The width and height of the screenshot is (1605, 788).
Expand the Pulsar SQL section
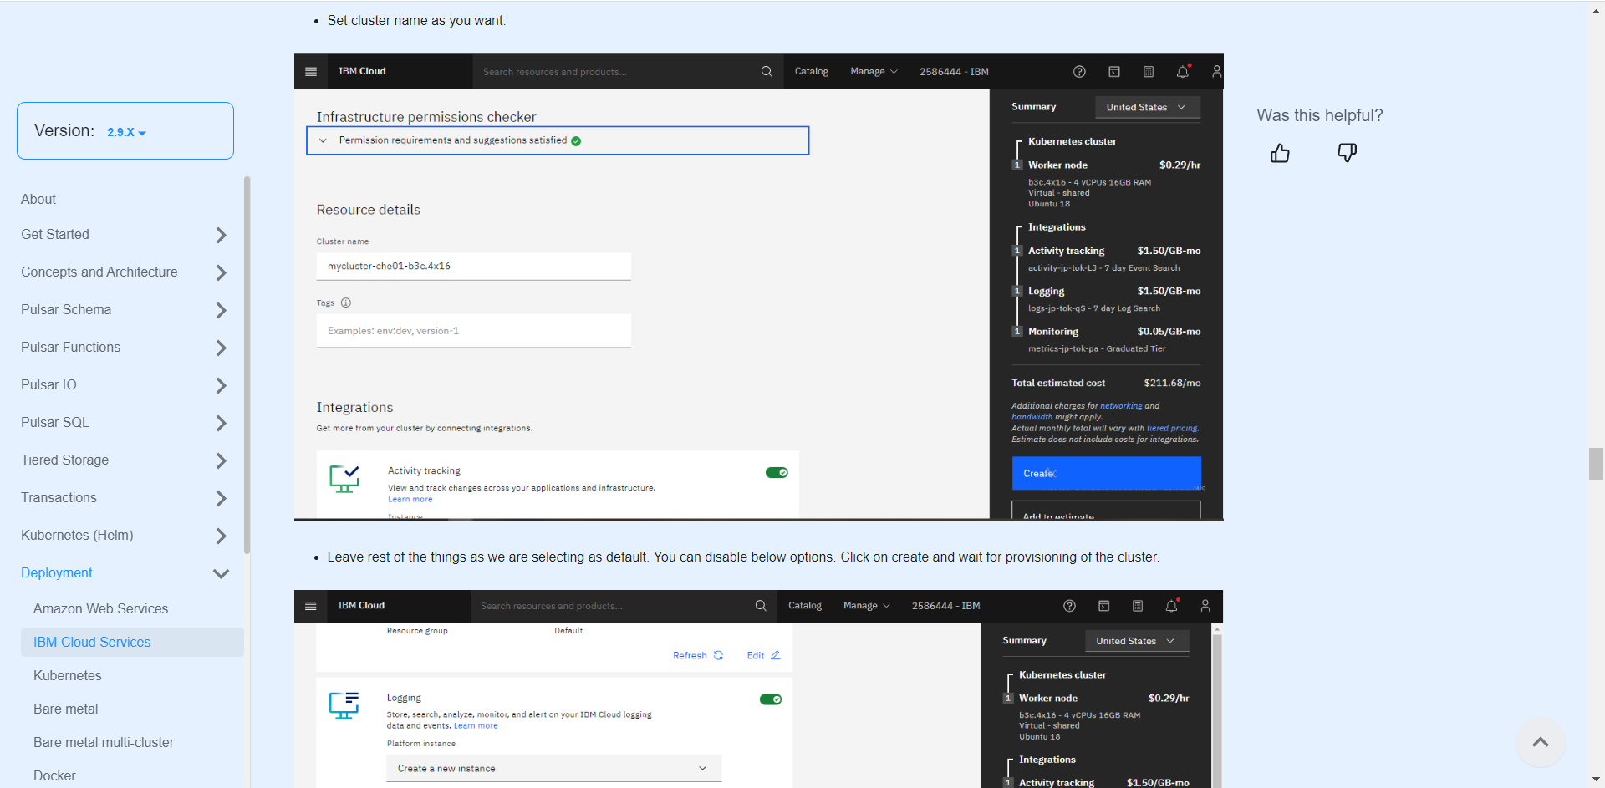pos(221,423)
